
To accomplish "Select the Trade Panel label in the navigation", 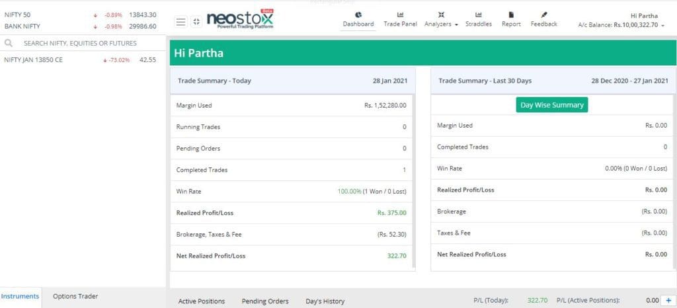I will tap(400, 24).
